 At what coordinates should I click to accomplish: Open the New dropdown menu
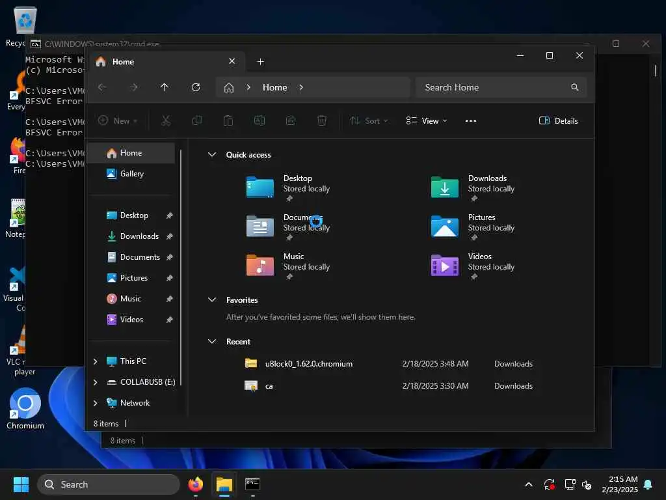[118, 121]
